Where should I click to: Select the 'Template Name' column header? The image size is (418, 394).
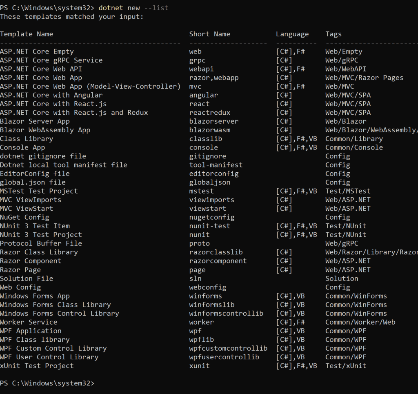[x=27, y=34]
